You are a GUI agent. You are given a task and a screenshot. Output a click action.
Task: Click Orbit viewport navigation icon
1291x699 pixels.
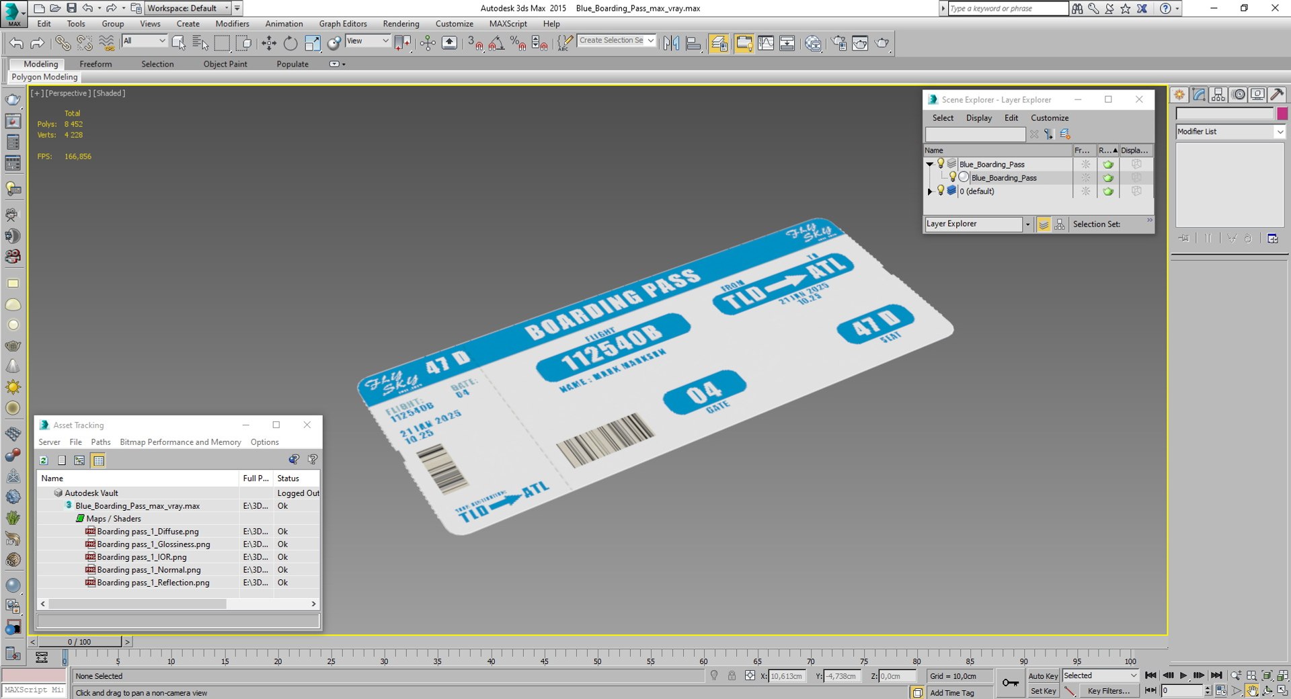click(1267, 690)
